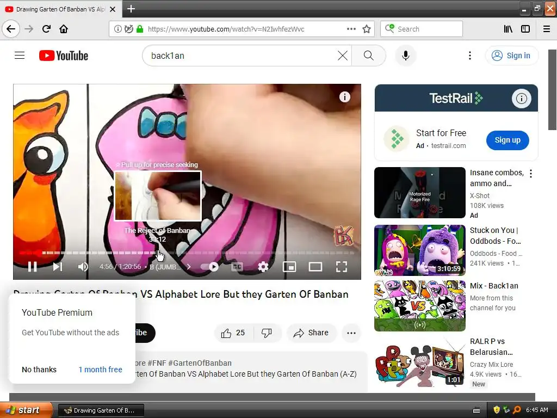Pause the video
Image resolution: width=557 pixels, height=418 pixels.
click(32, 267)
